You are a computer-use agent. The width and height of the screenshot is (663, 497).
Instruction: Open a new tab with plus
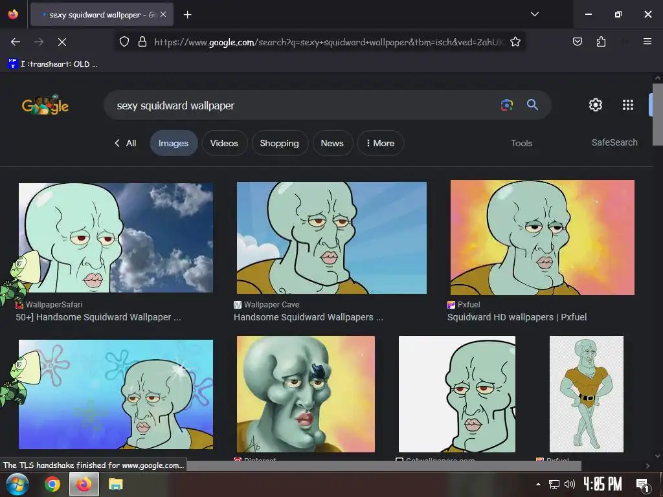point(187,15)
